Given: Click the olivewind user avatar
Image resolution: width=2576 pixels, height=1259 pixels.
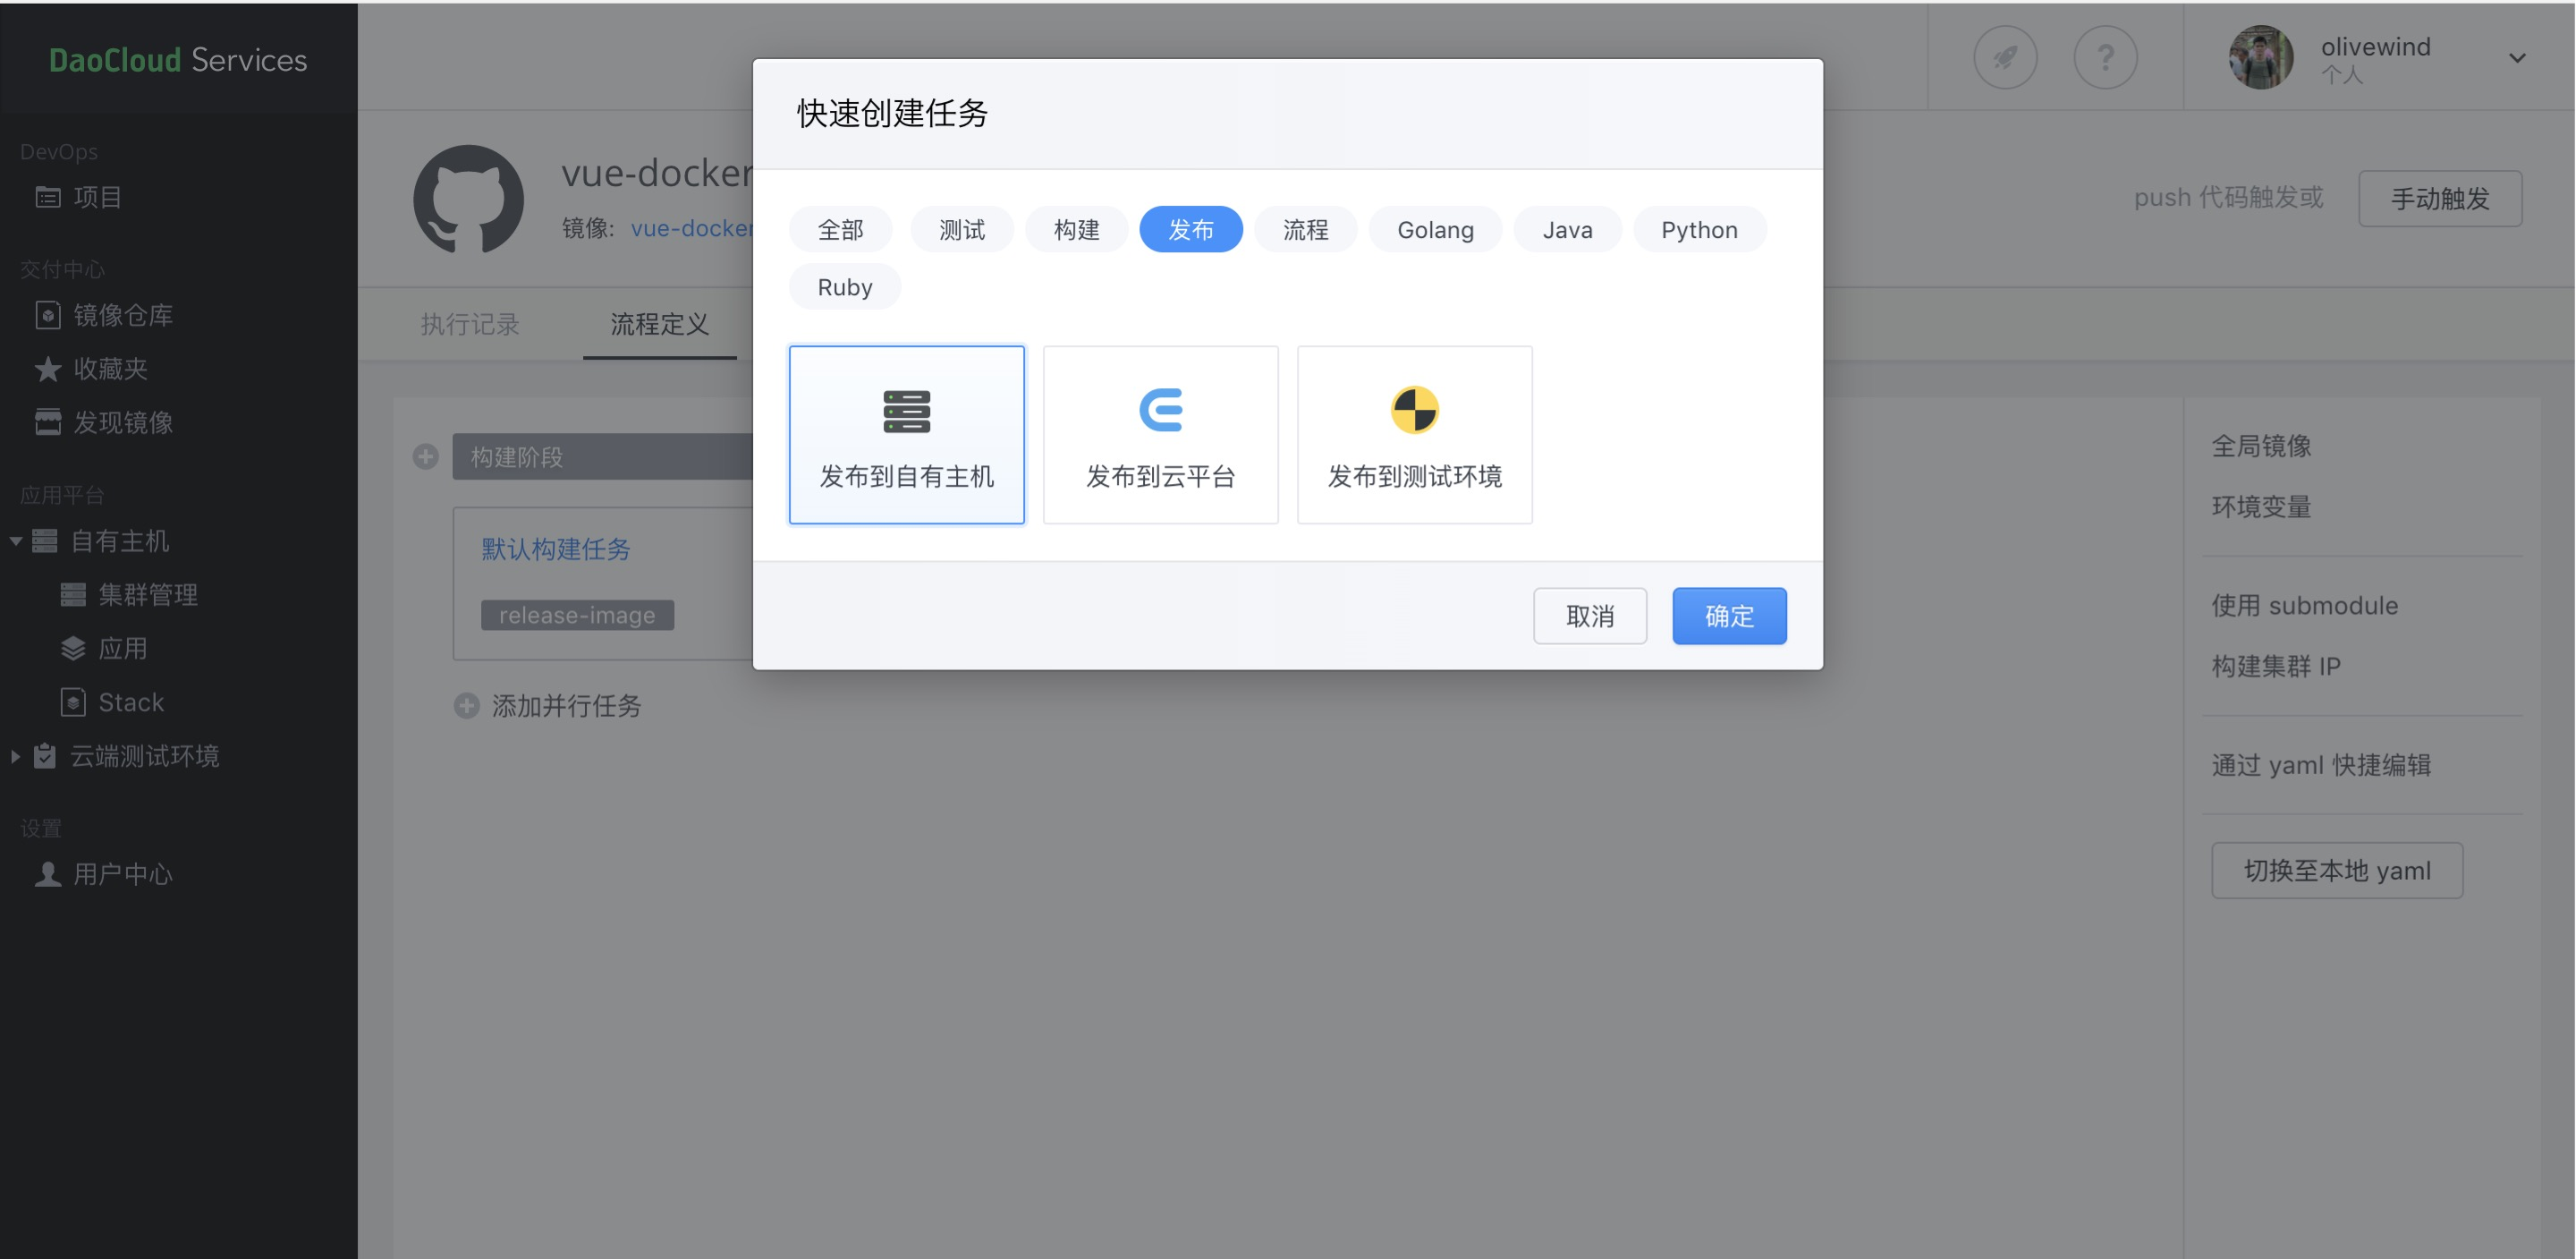Looking at the screenshot, I should (2260, 58).
